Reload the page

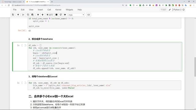pos(9,5)
